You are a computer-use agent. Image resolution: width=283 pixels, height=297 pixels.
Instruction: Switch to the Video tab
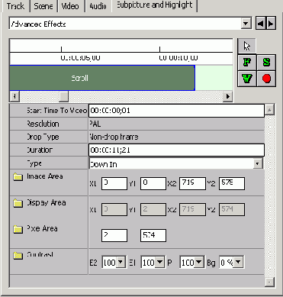tap(71, 5)
